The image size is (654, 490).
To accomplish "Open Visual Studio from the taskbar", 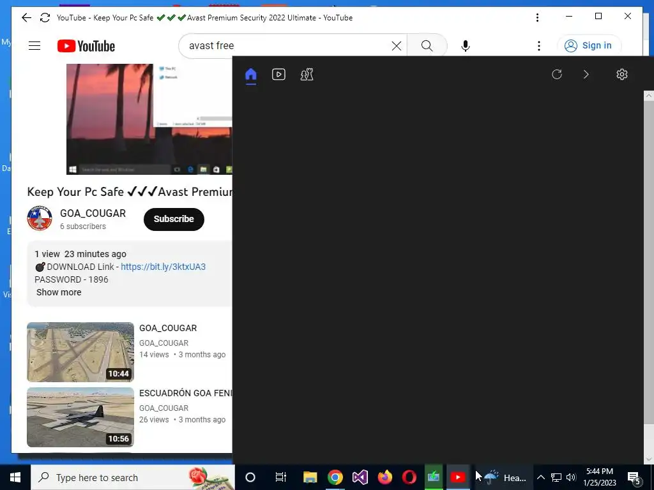I will 360,477.
